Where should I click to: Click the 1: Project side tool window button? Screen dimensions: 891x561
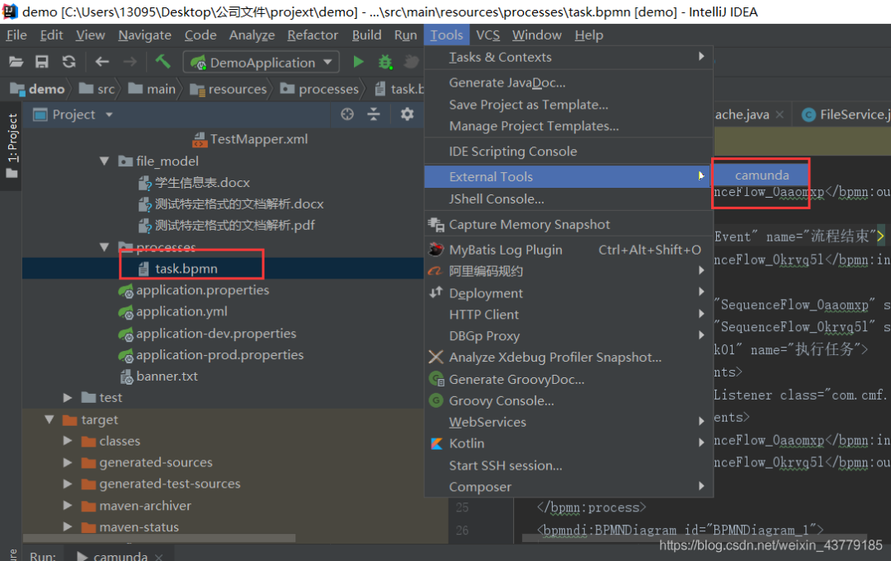12,146
